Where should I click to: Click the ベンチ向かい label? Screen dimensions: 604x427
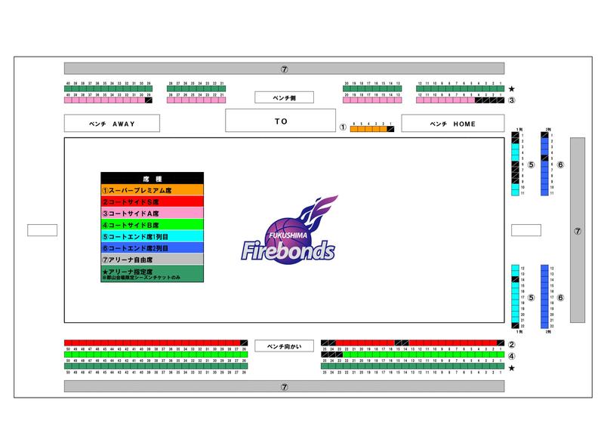pyautogui.click(x=285, y=346)
